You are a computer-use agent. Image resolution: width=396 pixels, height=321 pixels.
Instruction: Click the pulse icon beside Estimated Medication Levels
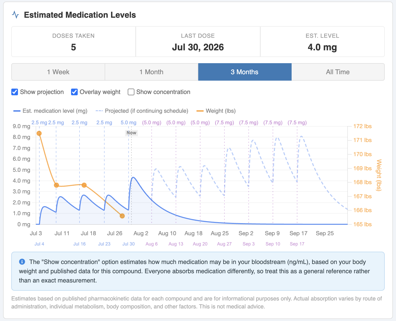(x=15, y=15)
